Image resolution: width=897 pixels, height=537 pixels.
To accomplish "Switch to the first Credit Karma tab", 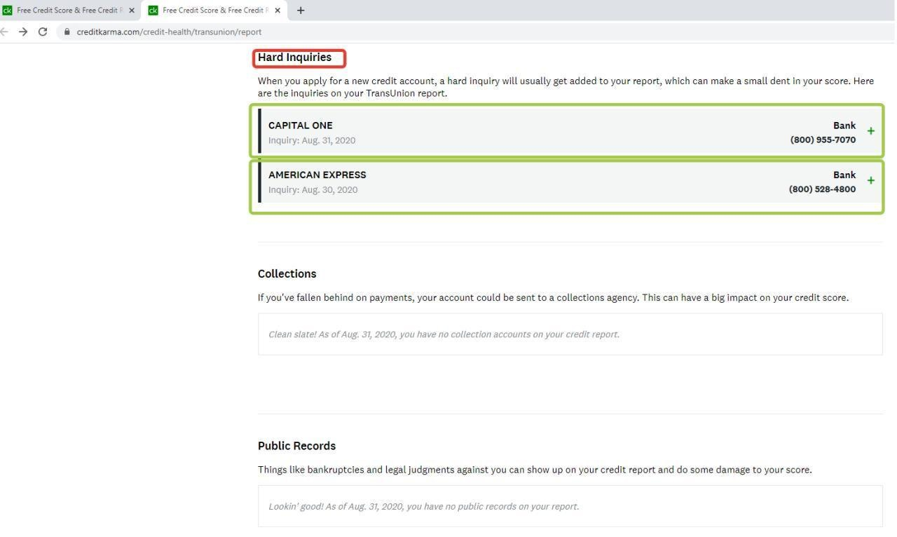I will pos(69,11).
